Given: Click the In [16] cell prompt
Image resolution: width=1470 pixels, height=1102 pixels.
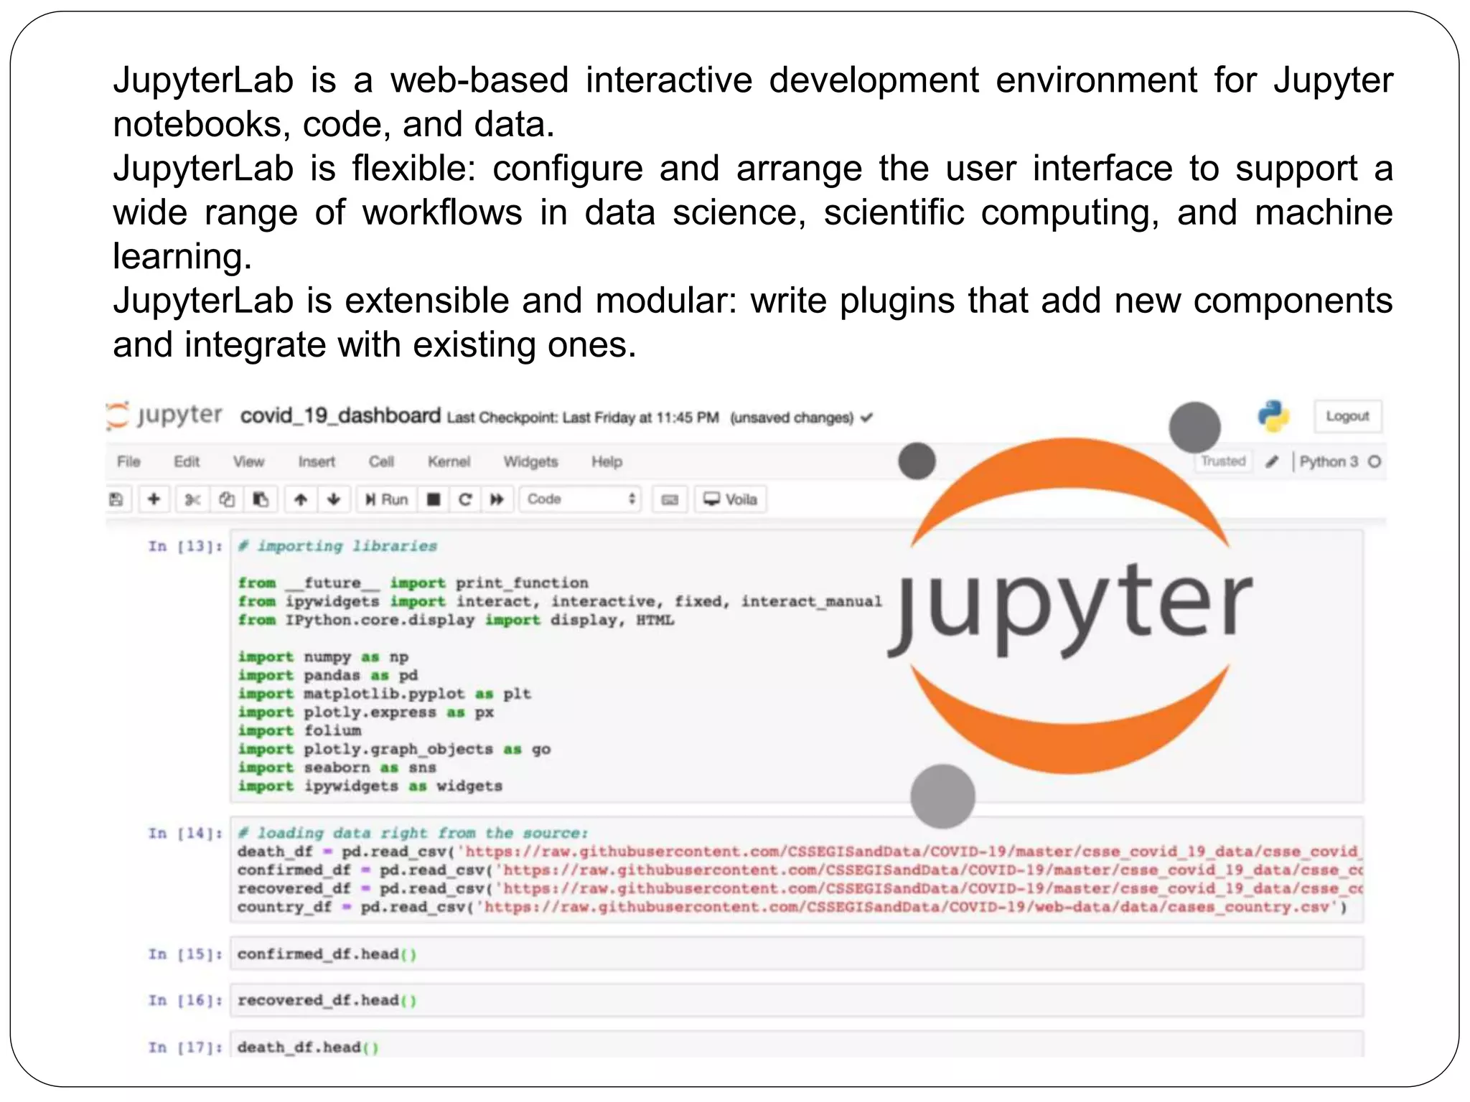Looking at the screenshot, I should (x=186, y=1000).
